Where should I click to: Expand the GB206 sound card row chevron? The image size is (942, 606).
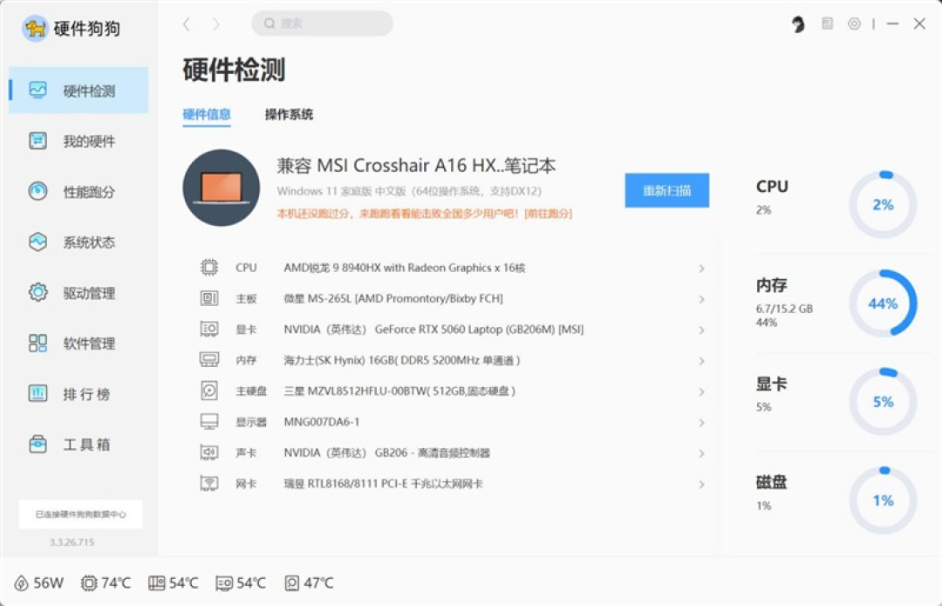click(701, 453)
